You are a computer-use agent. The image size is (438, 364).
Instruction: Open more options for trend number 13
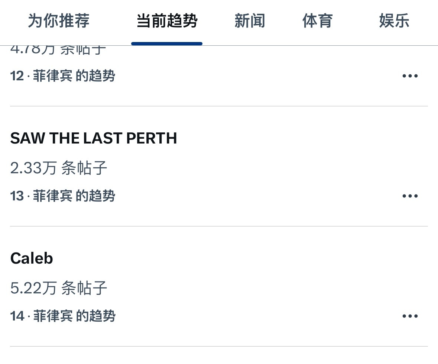pos(410,196)
